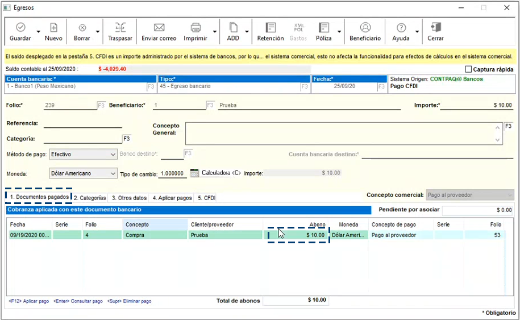Screen dimensions: 520x320
Task: Open the Retención tool
Action: 271,27
